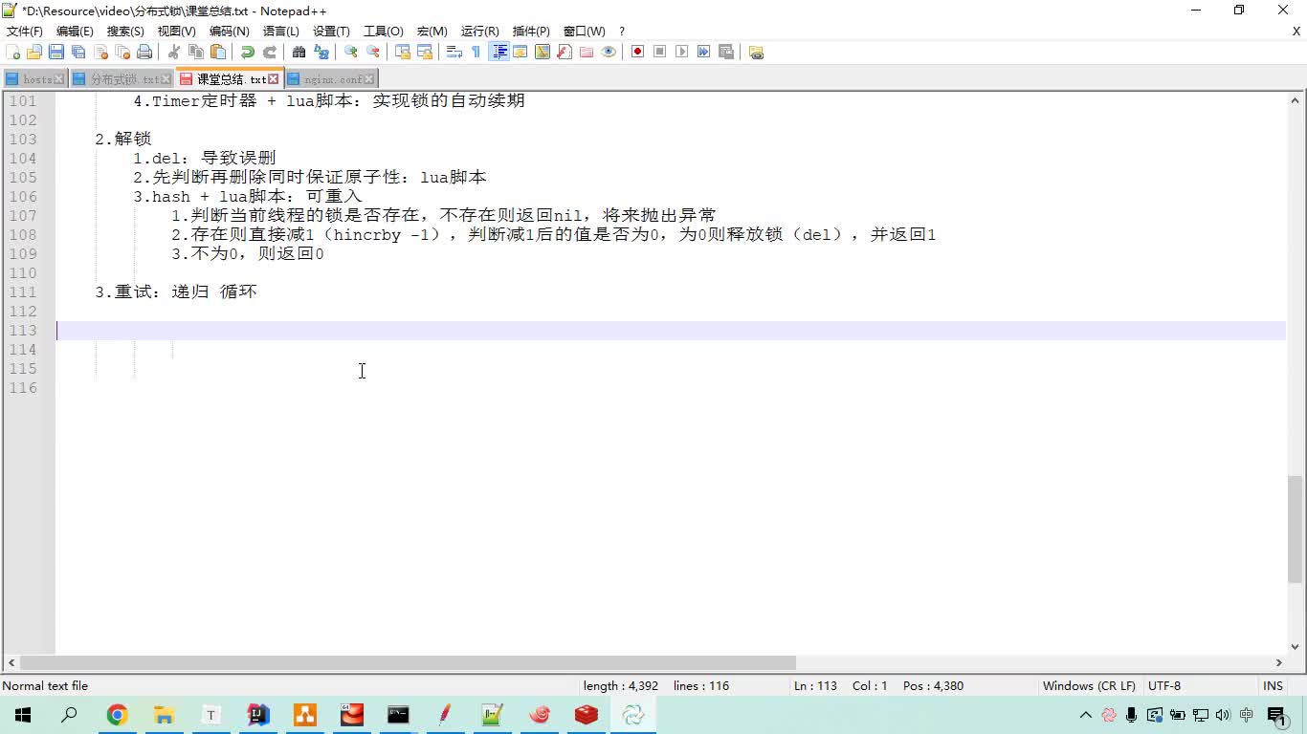
Task: Open the Windows Start menu
Action: pyautogui.click(x=23, y=715)
